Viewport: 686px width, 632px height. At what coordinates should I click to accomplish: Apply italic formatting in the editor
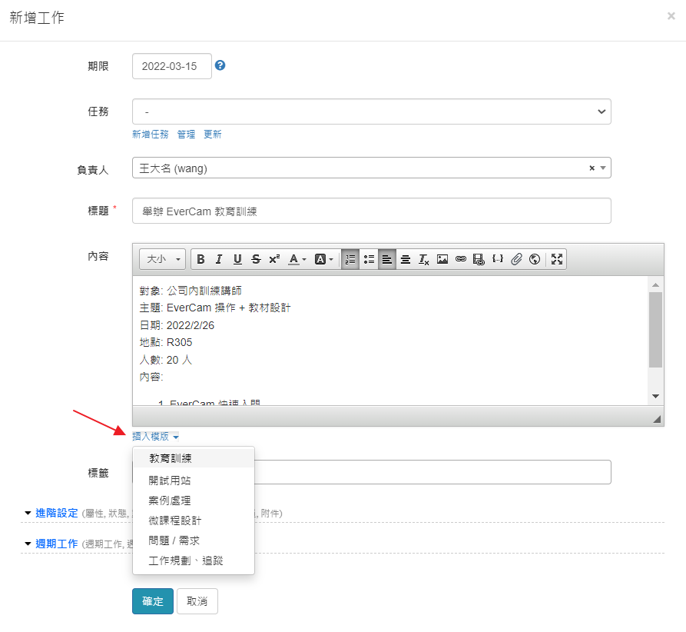(219, 259)
